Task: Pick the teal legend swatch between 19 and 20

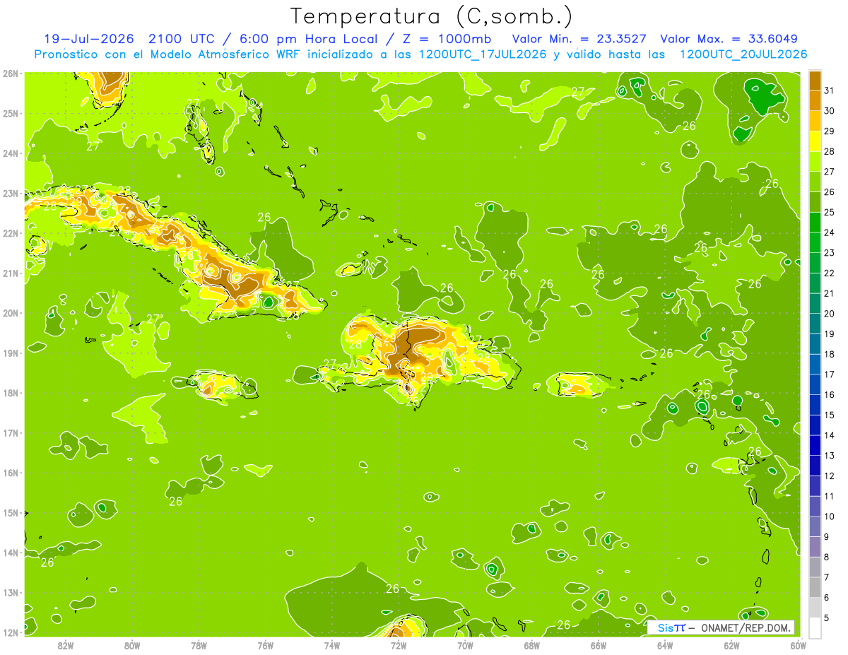Action: click(x=815, y=324)
